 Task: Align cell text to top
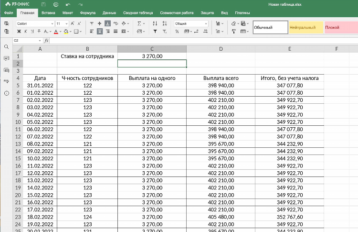point(92,23)
